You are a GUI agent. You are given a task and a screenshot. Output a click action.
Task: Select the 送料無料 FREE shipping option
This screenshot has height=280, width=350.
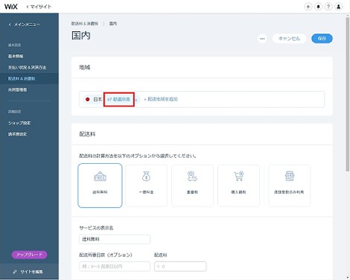coord(100,185)
